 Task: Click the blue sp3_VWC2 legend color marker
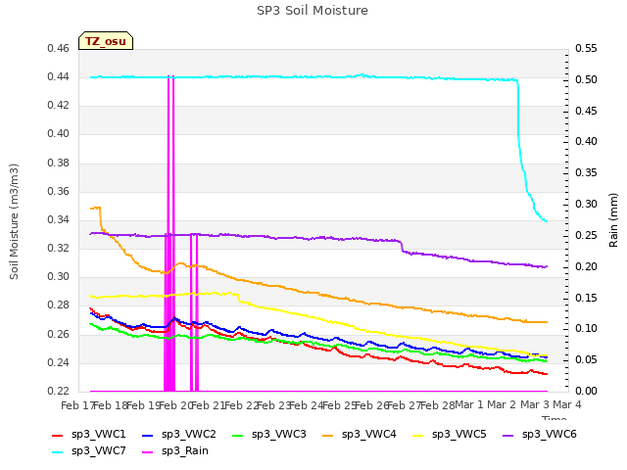point(148,435)
